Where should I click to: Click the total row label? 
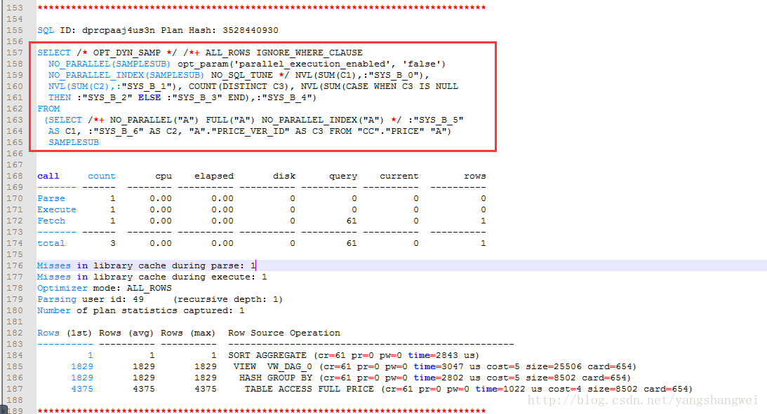tap(51, 244)
